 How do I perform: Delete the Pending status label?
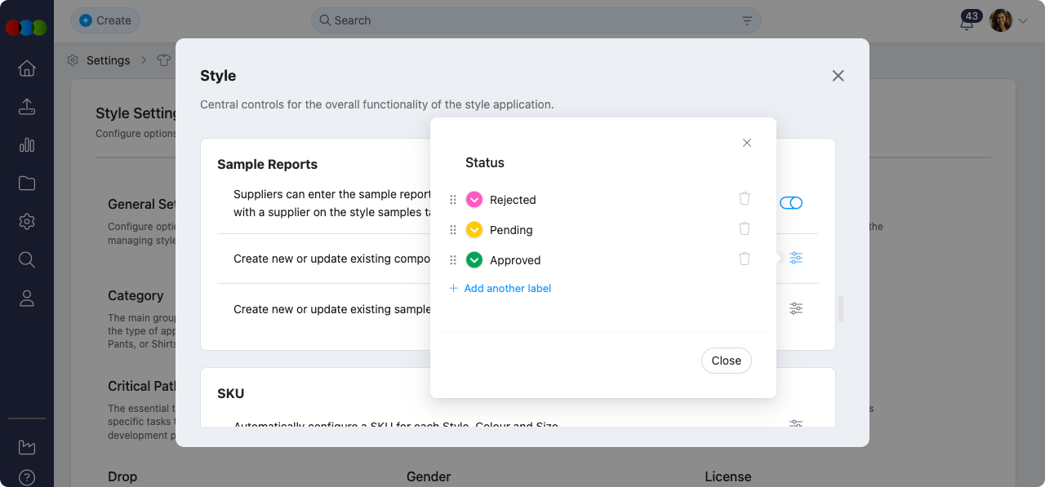pos(744,228)
